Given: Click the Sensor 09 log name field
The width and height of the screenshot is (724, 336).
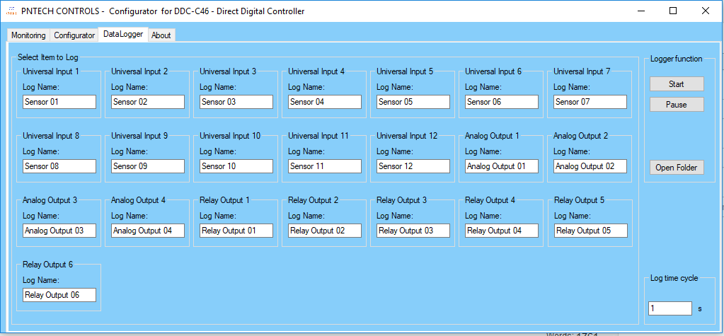Looking at the screenshot, I should click(148, 166).
